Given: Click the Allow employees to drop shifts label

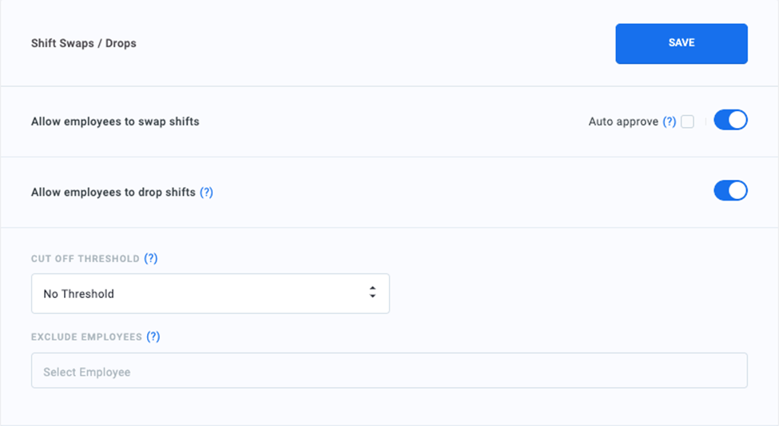Looking at the screenshot, I should (x=113, y=193).
